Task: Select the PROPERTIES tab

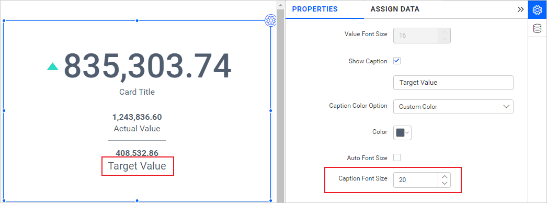Action: [x=315, y=9]
